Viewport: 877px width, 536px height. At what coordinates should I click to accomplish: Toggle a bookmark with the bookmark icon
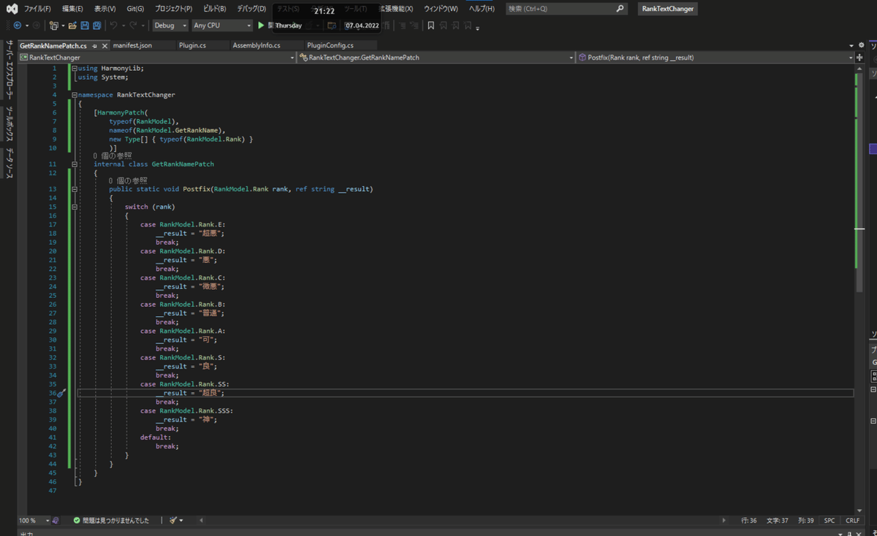pos(430,26)
